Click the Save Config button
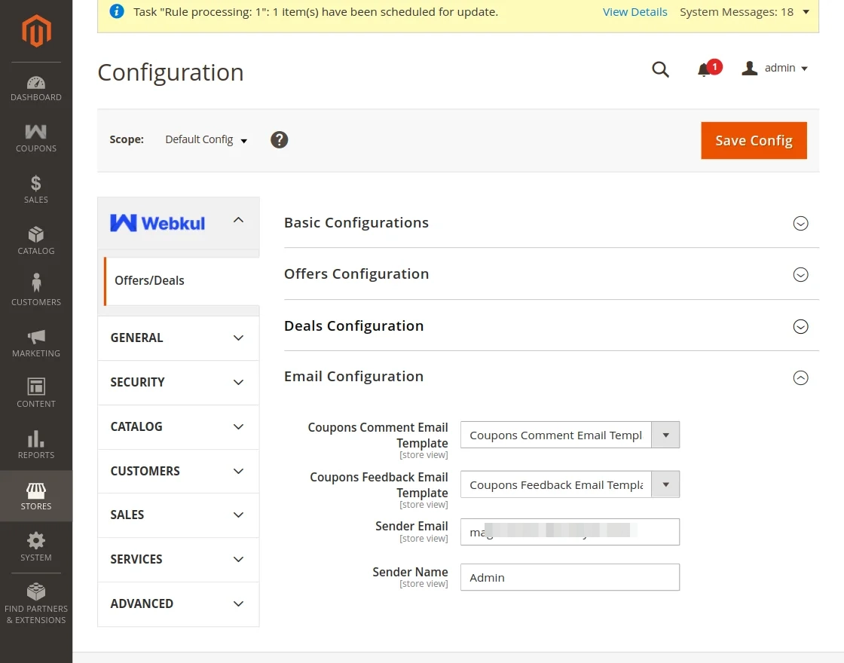 (x=754, y=140)
